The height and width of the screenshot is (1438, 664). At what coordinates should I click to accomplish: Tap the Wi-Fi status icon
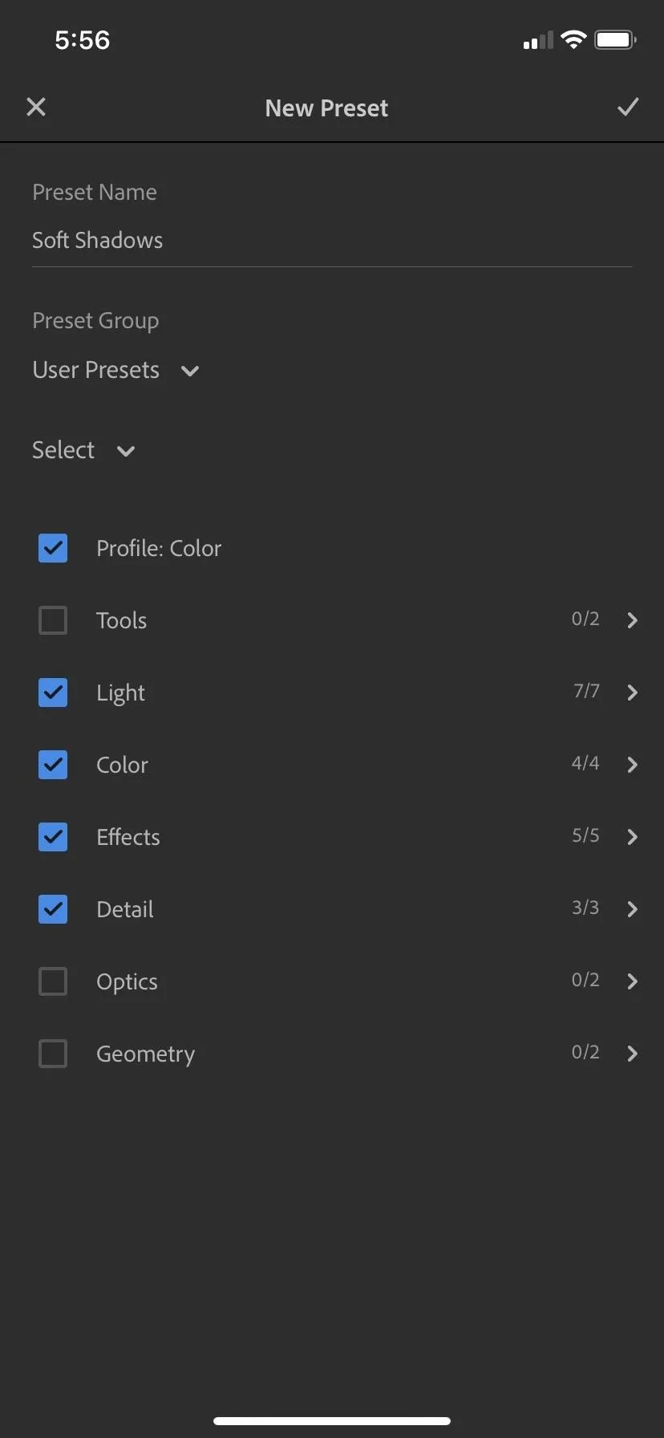(x=573, y=40)
